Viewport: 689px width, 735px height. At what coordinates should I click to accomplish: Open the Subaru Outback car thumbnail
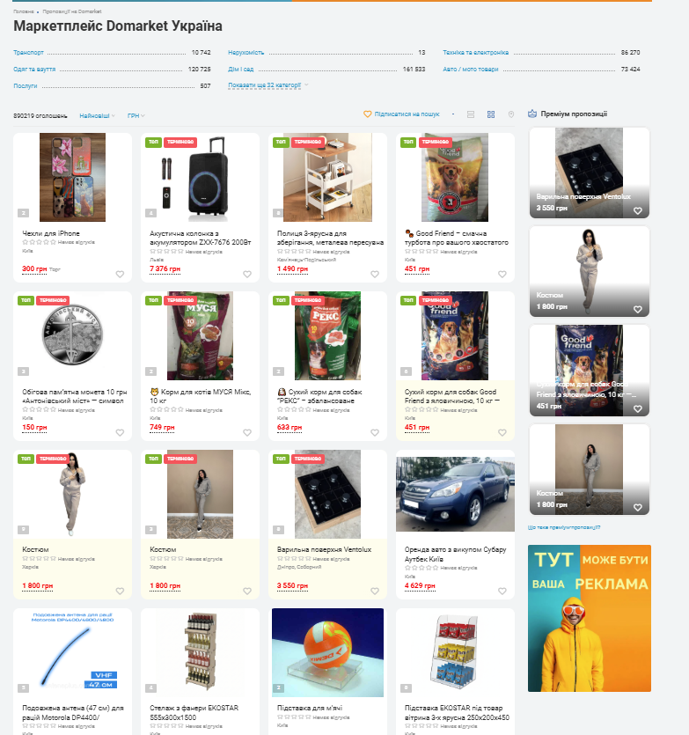tap(455, 494)
